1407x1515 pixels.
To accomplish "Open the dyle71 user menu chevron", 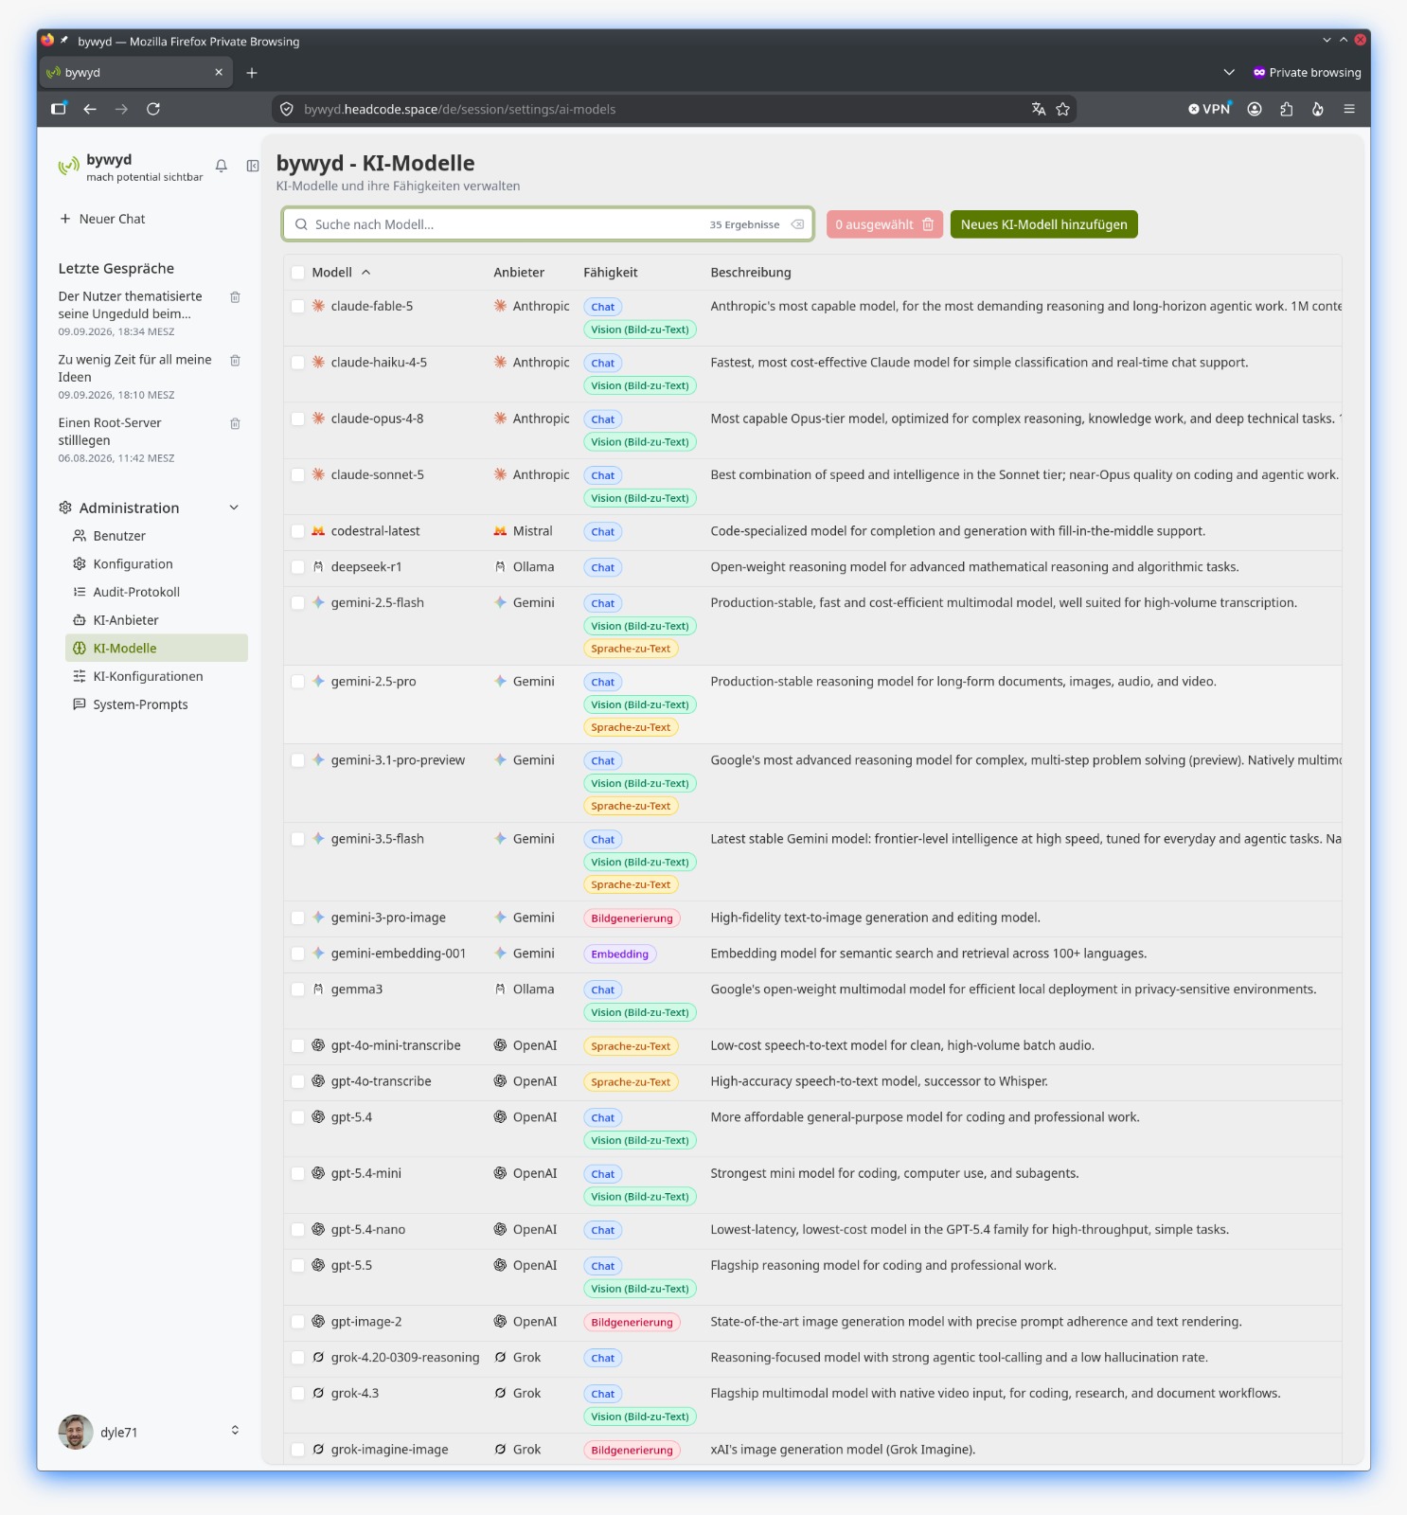I will 235,1431.
